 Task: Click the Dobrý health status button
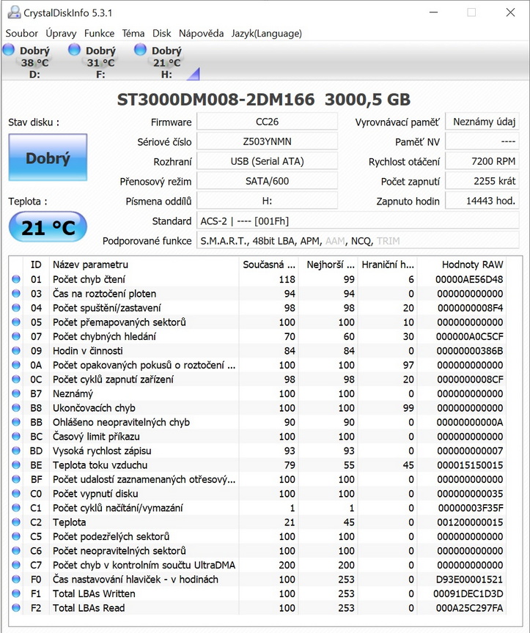pos(48,158)
